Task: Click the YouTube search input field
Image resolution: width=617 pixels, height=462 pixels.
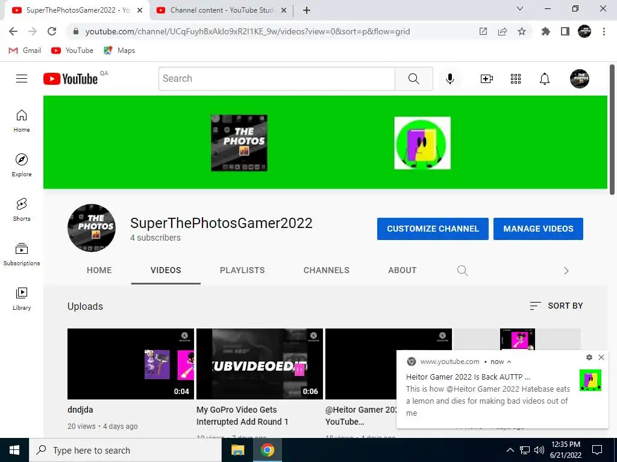Action: coord(277,79)
